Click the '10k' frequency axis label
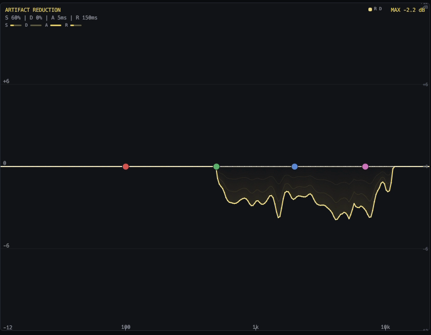 (385, 327)
